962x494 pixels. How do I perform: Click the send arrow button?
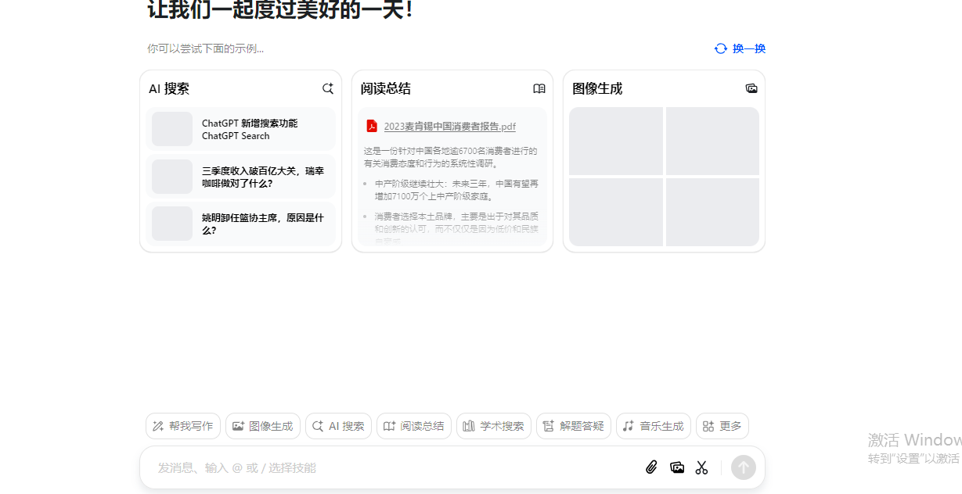click(x=744, y=467)
